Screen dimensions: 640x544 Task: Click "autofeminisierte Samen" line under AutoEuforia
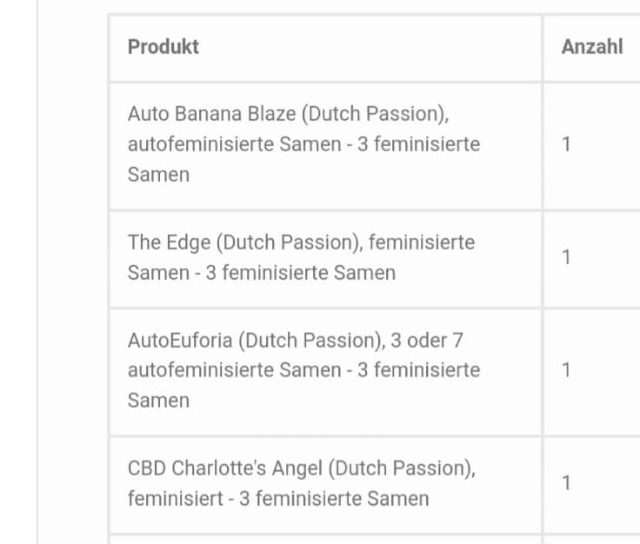point(234,370)
